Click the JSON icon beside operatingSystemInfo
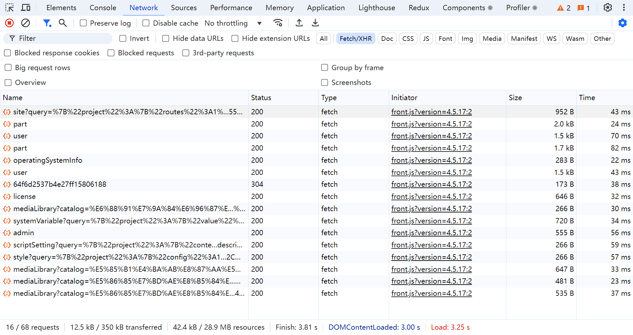Image resolution: width=633 pixels, height=335 pixels. pyautogui.click(x=7, y=160)
